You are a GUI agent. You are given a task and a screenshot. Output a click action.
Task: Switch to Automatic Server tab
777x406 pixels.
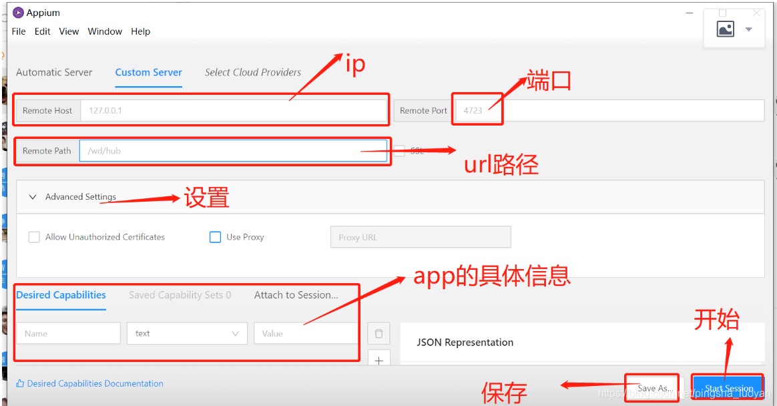[x=54, y=72]
